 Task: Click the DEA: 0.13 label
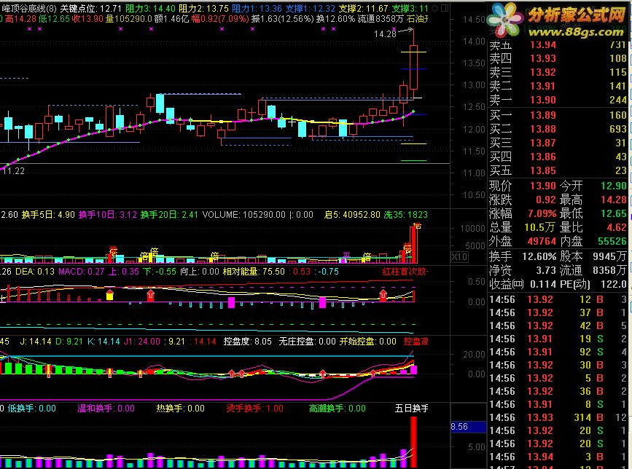click(x=35, y=272)
